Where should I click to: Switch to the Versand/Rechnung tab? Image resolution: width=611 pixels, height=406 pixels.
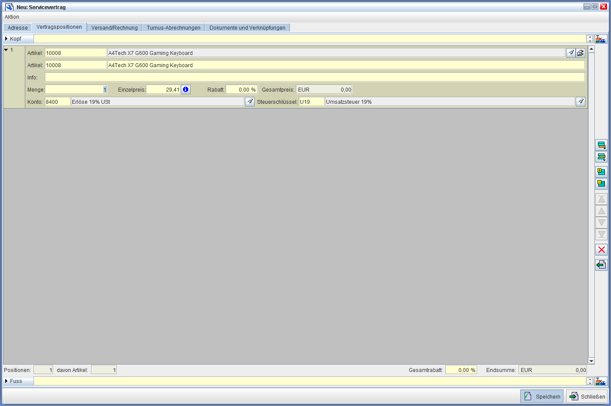point(114,27)
